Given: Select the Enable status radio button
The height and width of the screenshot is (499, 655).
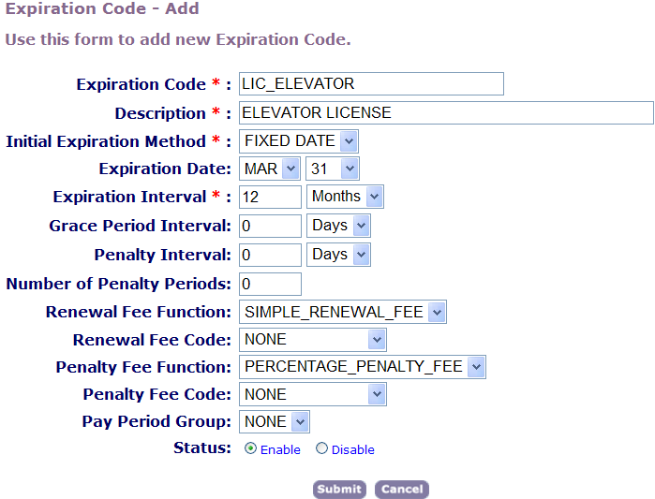Looking at the screenshot, I should coord(251,448).
